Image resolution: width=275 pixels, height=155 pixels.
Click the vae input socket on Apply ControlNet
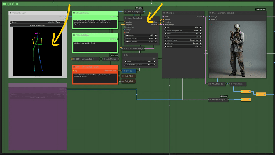tap(125, 33)
